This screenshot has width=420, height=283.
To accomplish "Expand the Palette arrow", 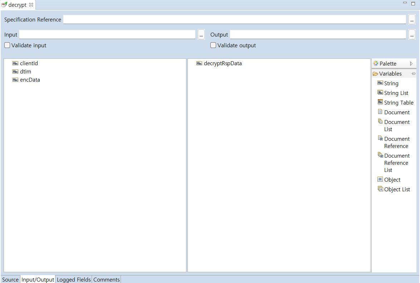I will (411, 64).
